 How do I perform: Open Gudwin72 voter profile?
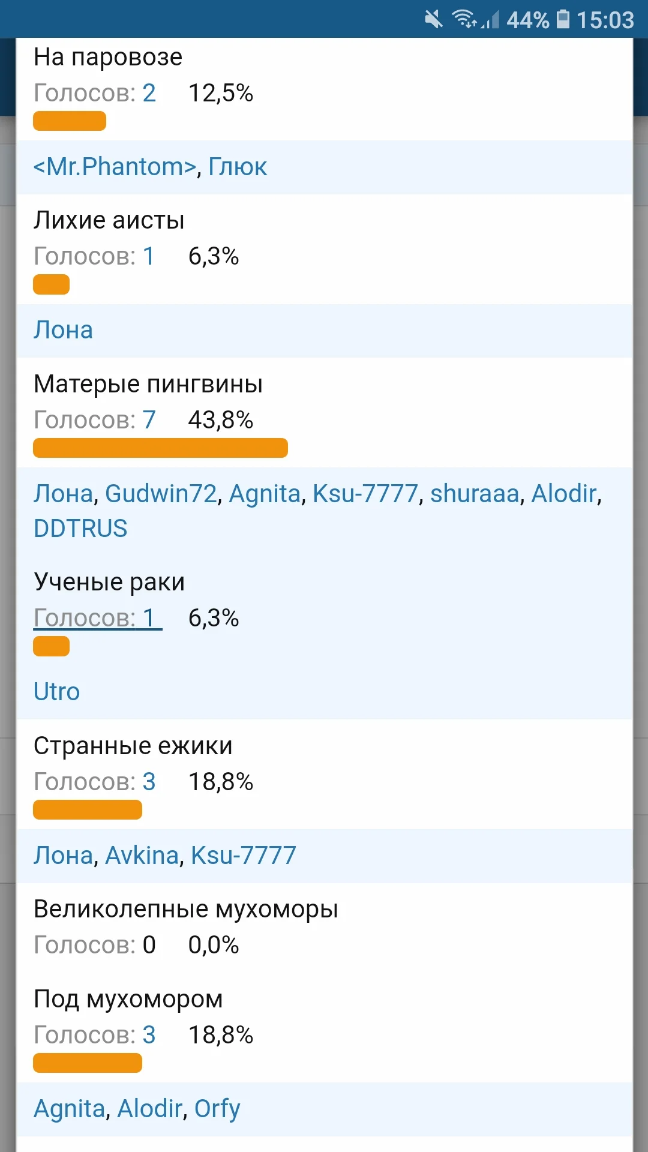point(161,494)
